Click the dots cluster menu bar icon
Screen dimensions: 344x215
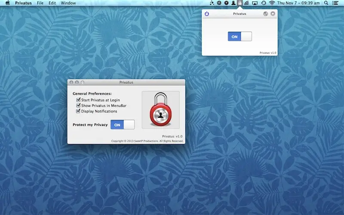212,3
